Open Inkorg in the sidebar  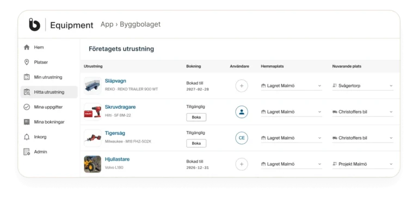pos(49,137)
